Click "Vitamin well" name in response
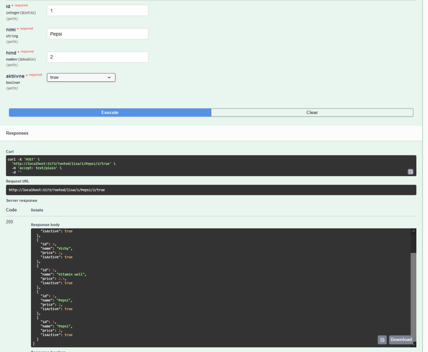Viewport: 428px width, 352px height. click(x=71, y=274)
